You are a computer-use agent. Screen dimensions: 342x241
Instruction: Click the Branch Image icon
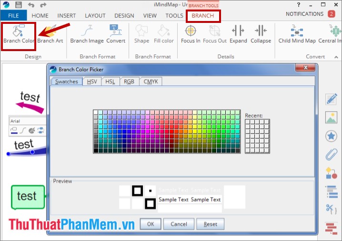pos(87,35)
